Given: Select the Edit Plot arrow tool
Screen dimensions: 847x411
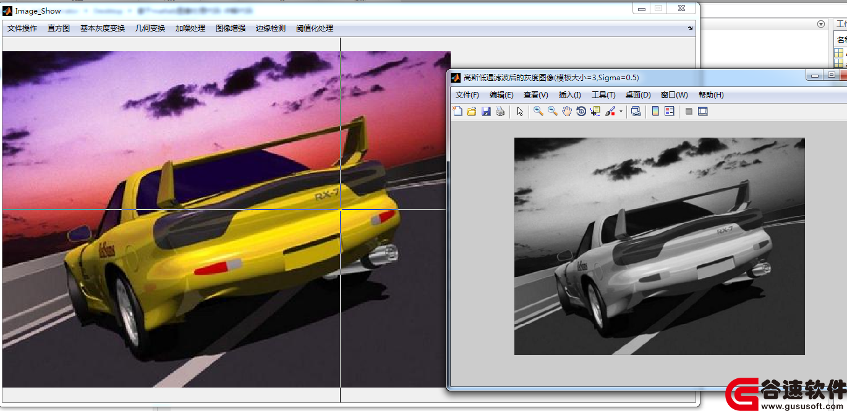Looking at the screenshot, I should click(x=520, y=112).
